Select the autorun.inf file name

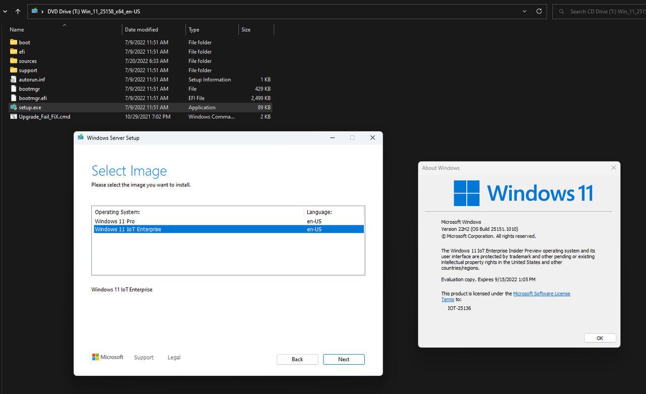click(x=32, y=79)
